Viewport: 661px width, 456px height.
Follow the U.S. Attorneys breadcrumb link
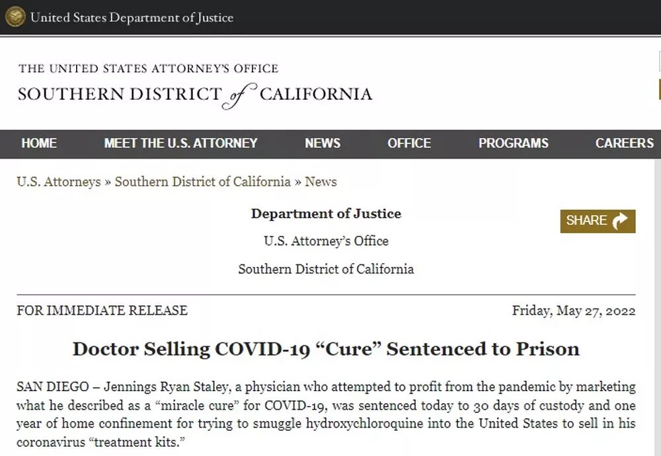[x=59, y=182]
